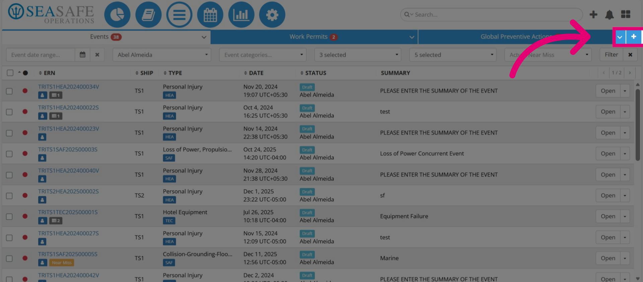Open the pie chart dashboard icon
Image resolution: width=643 pixels, height=282 pixels.
117,15
